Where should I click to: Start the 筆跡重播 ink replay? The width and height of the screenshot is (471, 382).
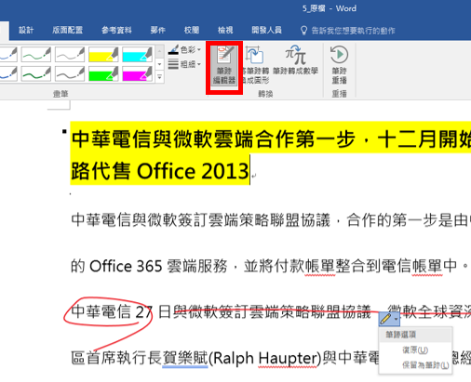click(x=339, y=65)
